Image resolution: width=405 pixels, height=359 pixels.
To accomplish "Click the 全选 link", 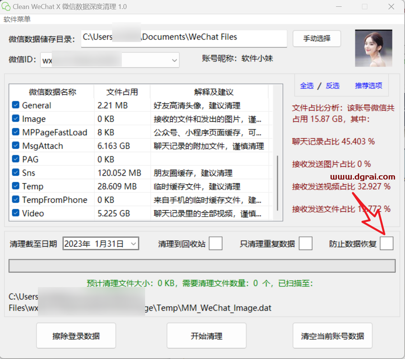I will (x=307, y=86).
